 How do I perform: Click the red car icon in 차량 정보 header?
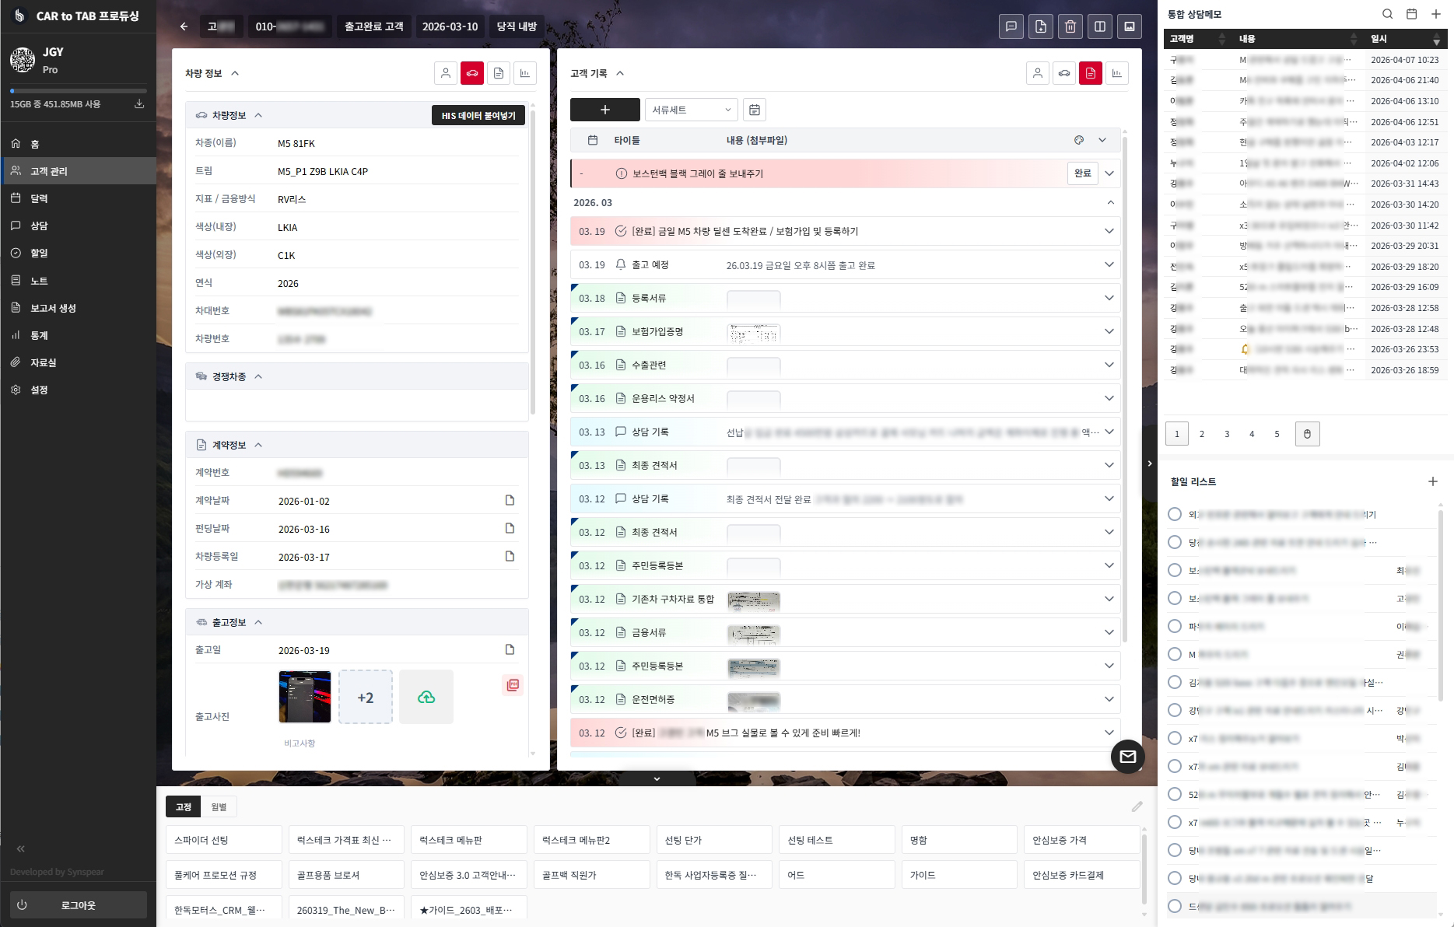(472, 73)
